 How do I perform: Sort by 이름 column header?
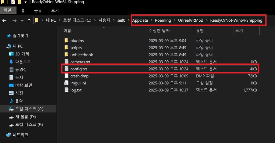(x=67, y=30)
